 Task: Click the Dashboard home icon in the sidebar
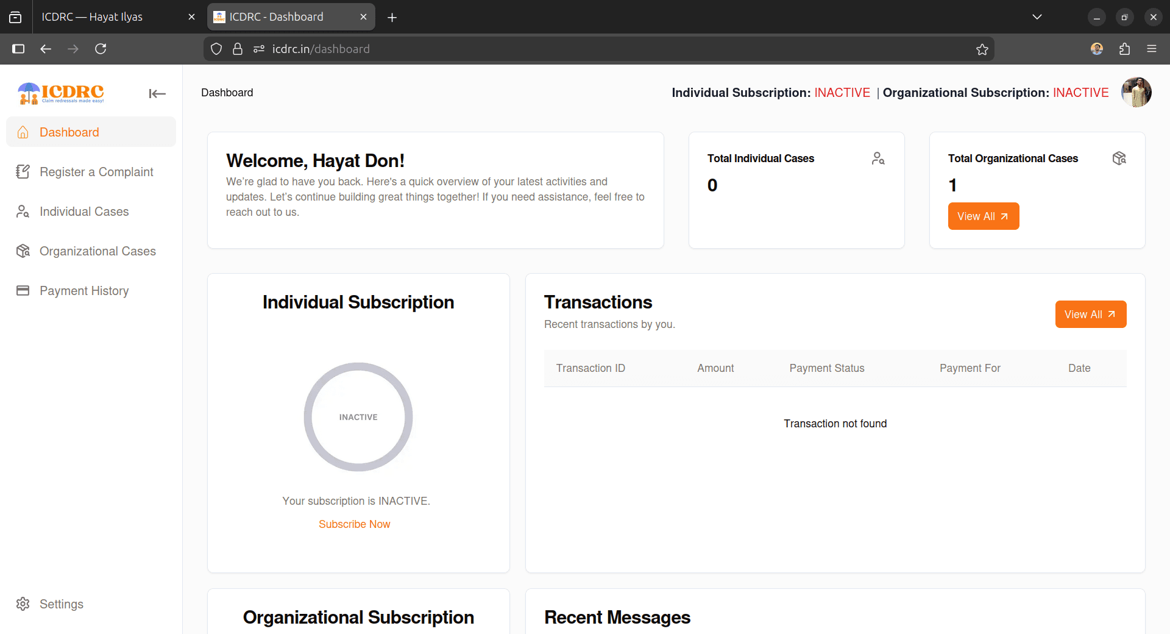(x=23, y=132)
